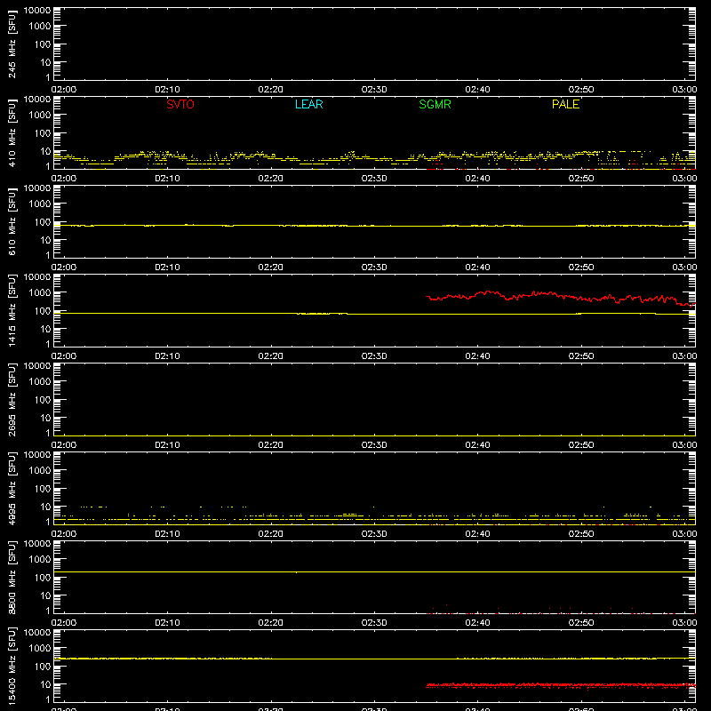Select the 15400 MHz [SFU] axis title
The width and height of the screenshot is (711, 711).
click(12, 666)
